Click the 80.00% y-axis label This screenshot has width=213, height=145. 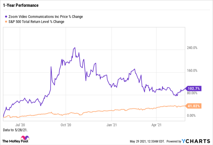tap(192, 93)
